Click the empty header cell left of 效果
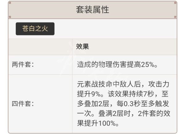Image resolution: width=185 pixels, height=134 pixels. tap(40, 46)
